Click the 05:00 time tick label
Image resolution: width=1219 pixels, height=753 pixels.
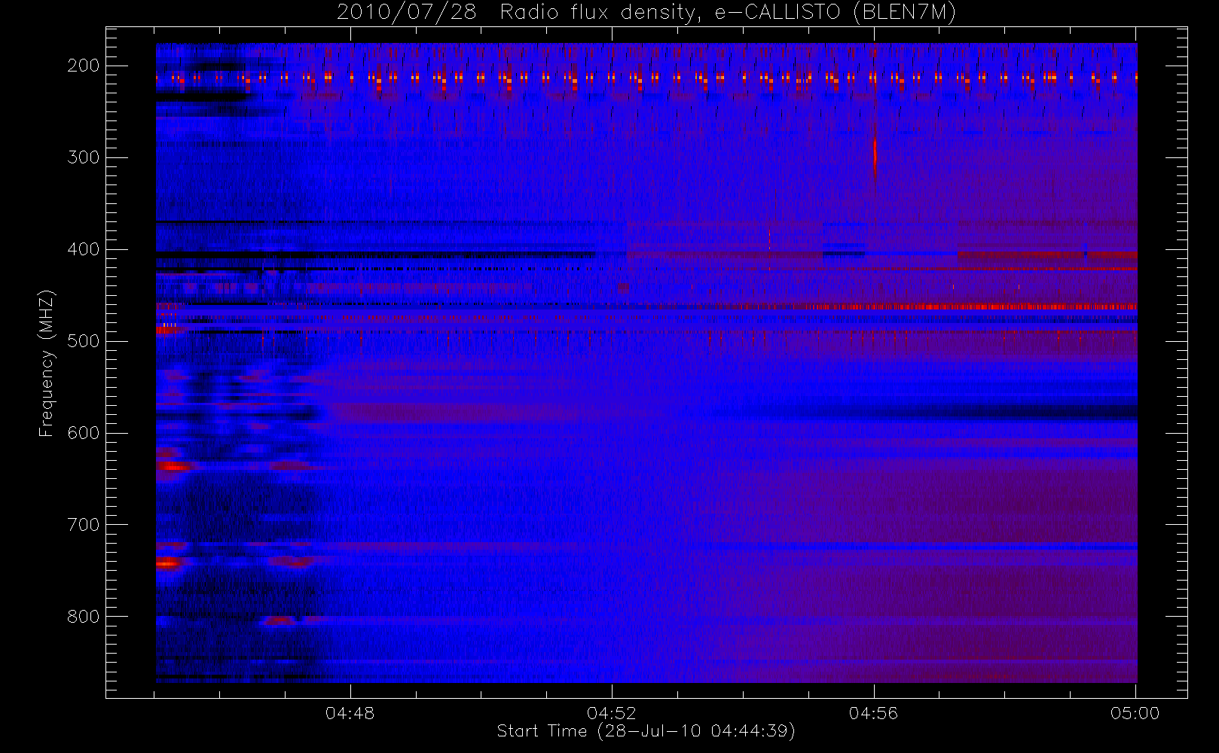pyautogui.click(x=1135, y=713)
